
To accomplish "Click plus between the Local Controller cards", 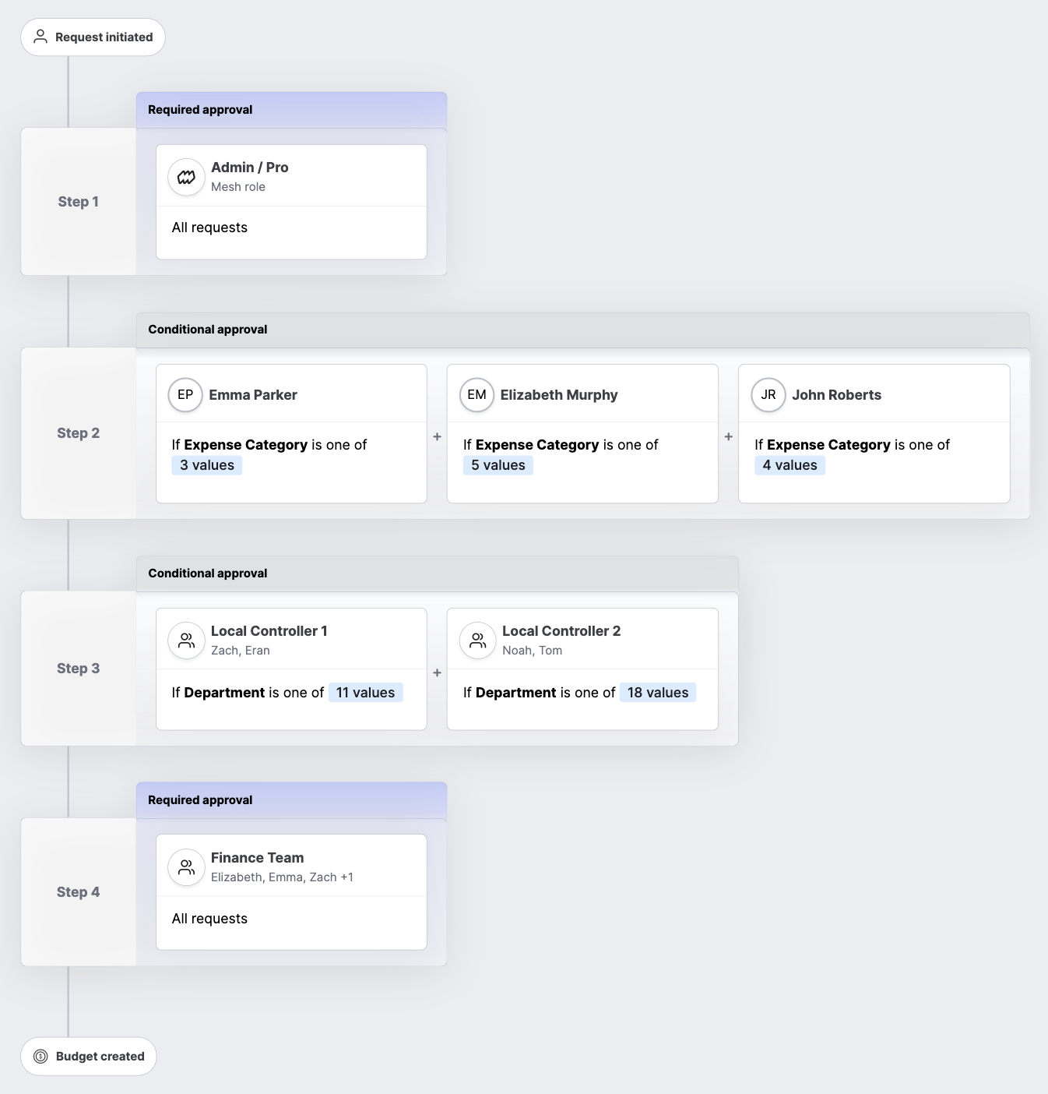I will (437, 672).
